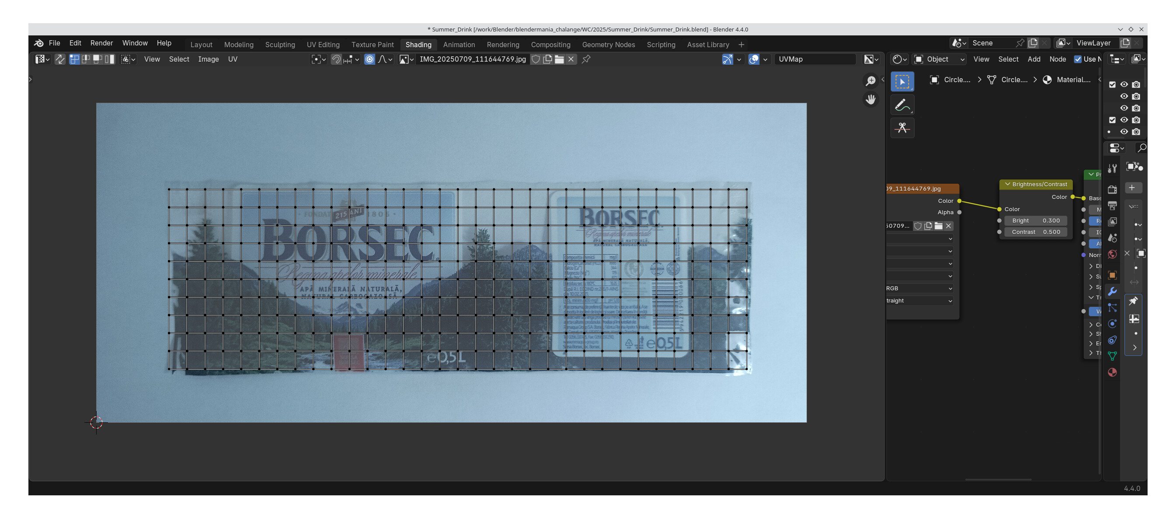The image size is (1176, 529).
Task: Open the UV editor type dropdown
Action: [x=42, y=59]
